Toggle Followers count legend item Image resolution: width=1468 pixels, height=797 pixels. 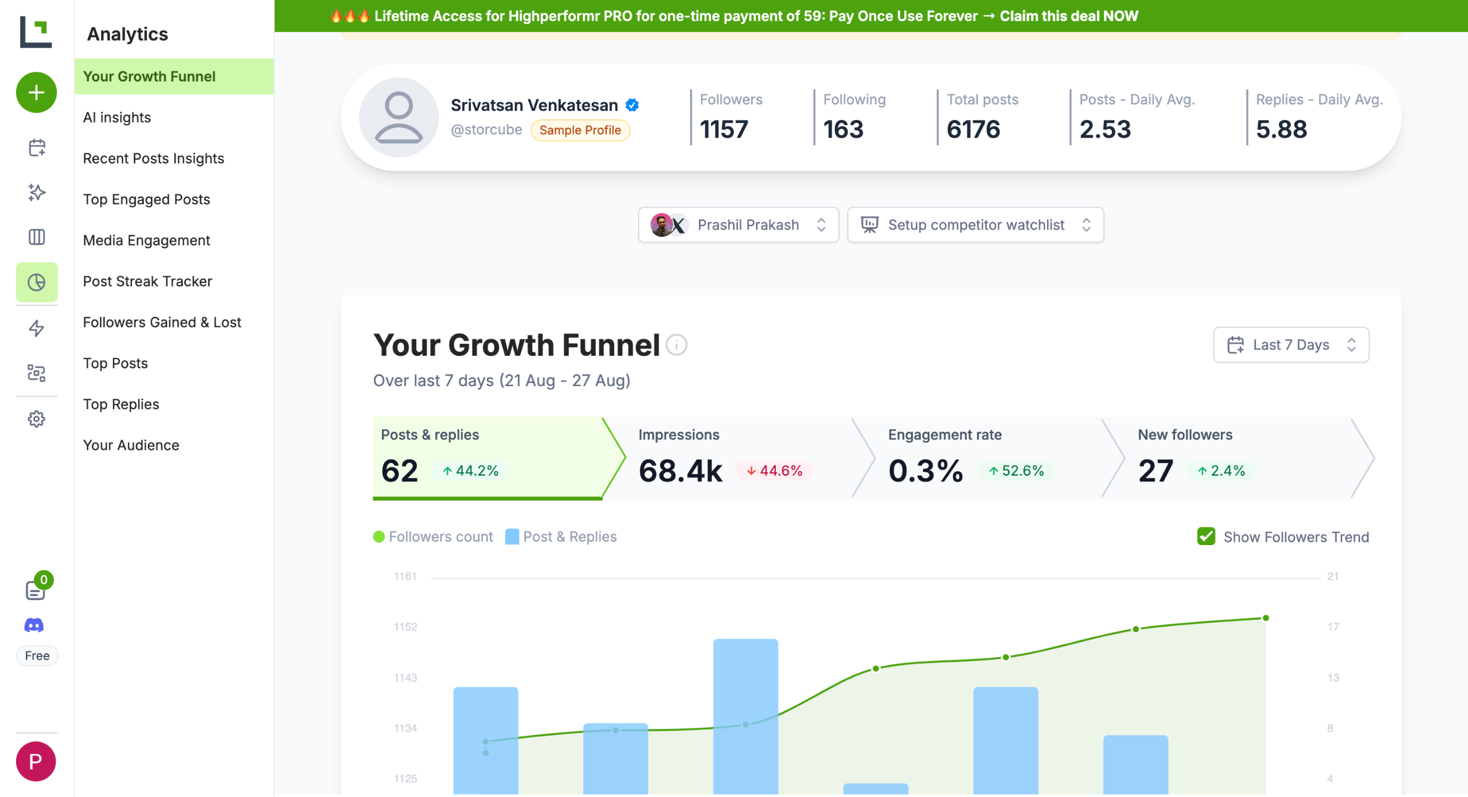(x=433, y=536)
